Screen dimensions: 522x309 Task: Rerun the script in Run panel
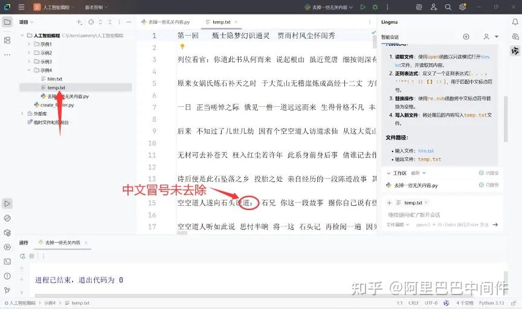(x=22, y=256)
